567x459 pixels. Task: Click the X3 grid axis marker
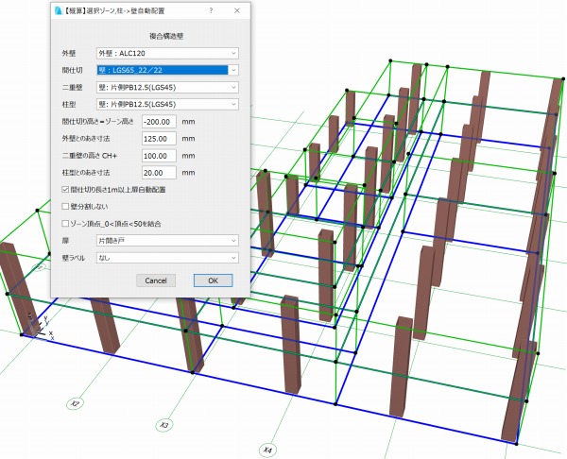coord(163,425)
